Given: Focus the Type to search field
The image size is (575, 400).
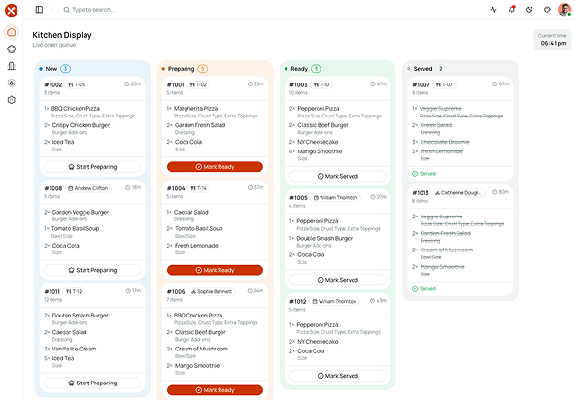Looking at the screenshot, I should (92, 10).
